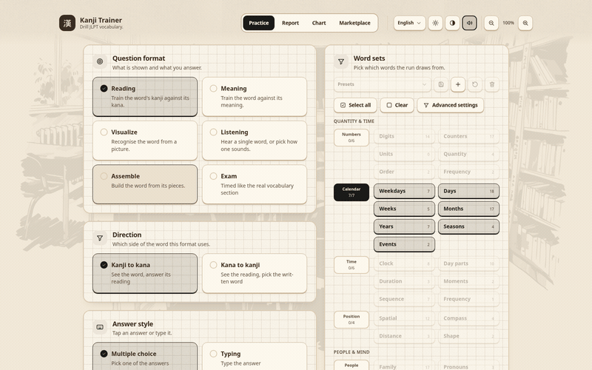Toggle the Units word set
Screen dimensions: 592x370
coord(404,154)
